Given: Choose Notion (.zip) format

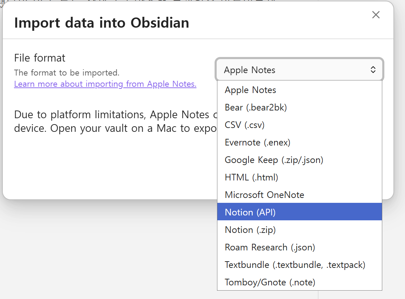Looking at the screenshot, I should [299, 230].
